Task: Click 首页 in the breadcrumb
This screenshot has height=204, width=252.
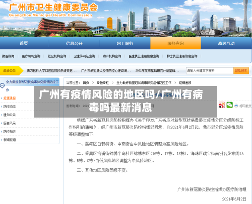Action: [86, 82]
